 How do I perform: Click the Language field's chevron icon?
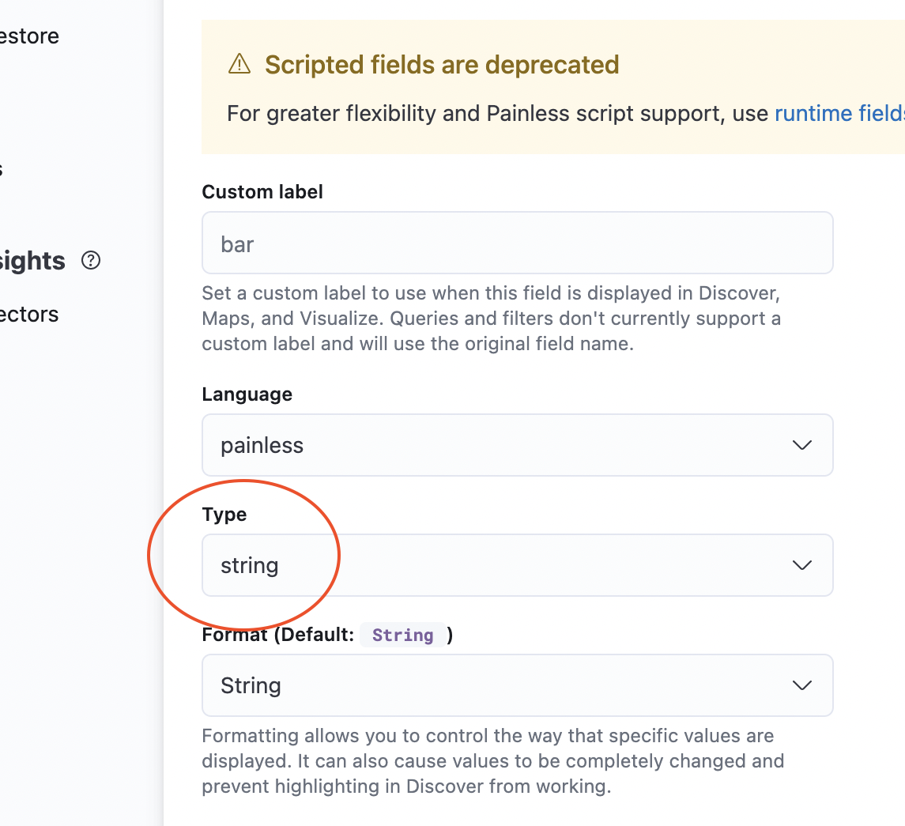[x=801, y=445]
